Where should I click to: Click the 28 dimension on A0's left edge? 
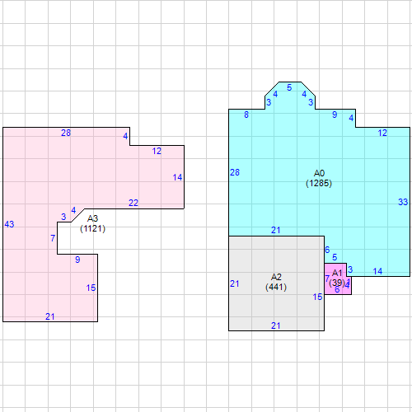click(235, 172)
